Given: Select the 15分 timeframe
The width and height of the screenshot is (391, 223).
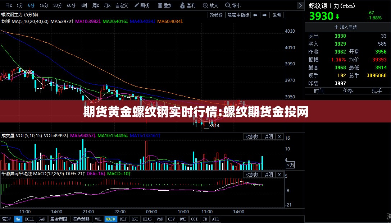Looking at the screenshot, I should click(44, 5).
